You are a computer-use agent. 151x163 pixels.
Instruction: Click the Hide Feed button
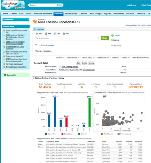[x=39, y=29]
